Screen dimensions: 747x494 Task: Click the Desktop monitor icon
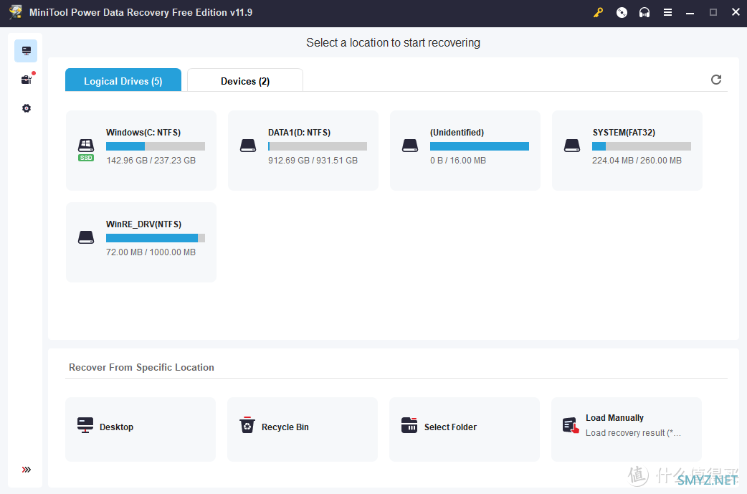[x=85, y=425]
